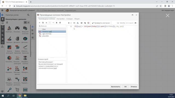175x98 pixels.
Task: Select the 'fictitious age' column row
Action: [x=52, y=32]
